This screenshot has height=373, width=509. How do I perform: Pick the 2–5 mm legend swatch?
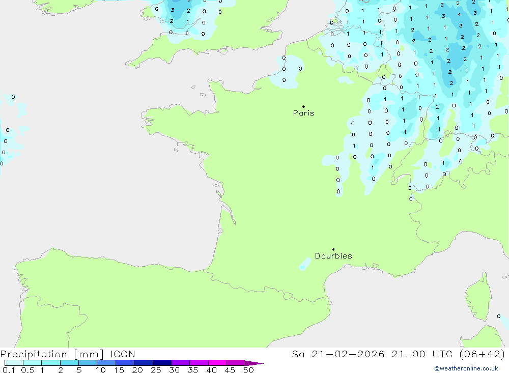click(69, 363)
